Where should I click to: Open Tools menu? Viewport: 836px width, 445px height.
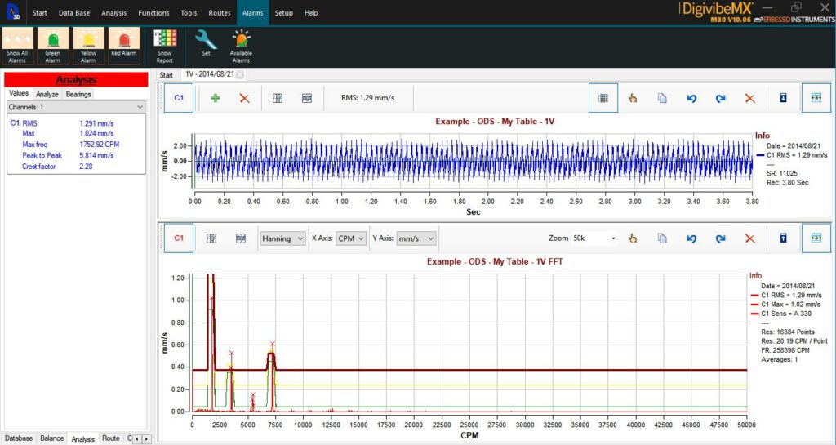click(x=189, y=13)
